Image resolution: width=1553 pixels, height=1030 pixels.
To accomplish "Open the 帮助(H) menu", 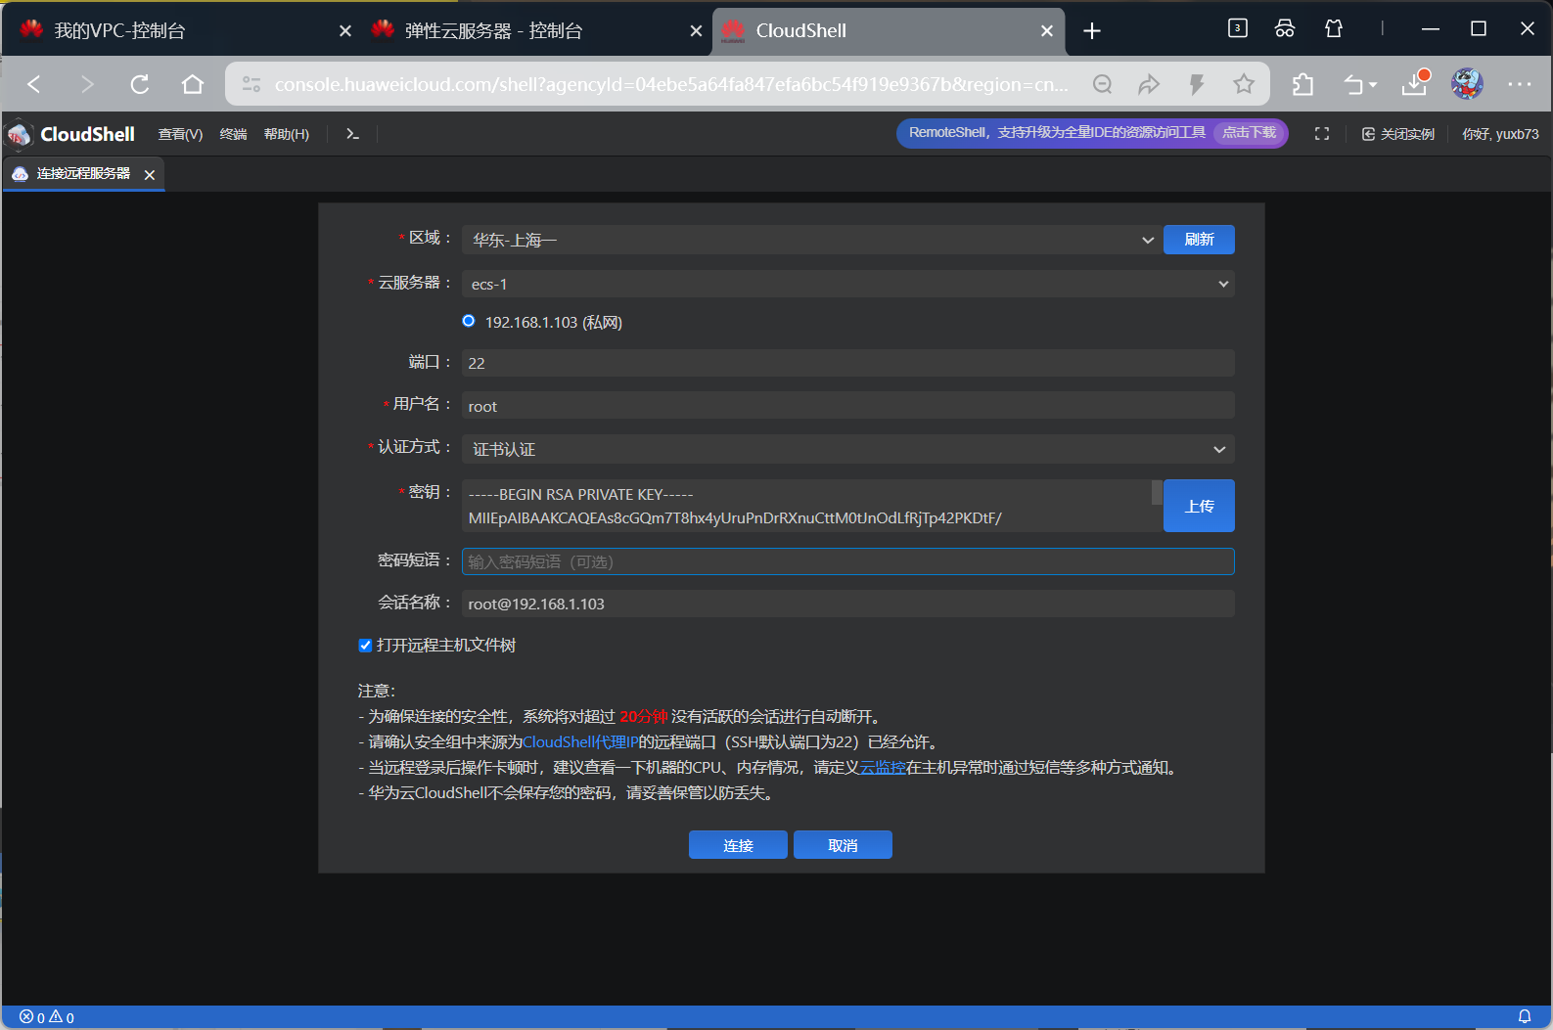I will click(287, 134).
